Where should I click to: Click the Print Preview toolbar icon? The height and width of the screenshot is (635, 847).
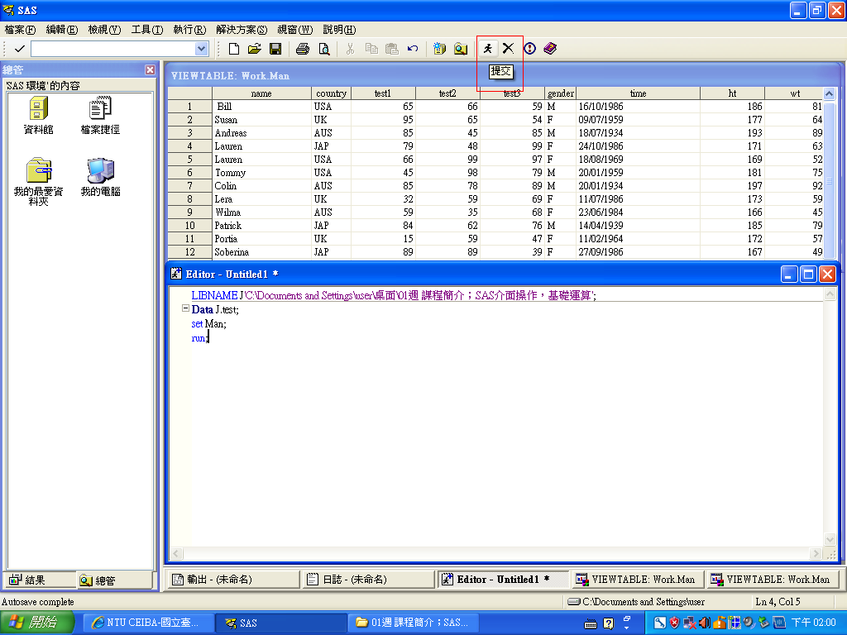[x=323, y=49]
